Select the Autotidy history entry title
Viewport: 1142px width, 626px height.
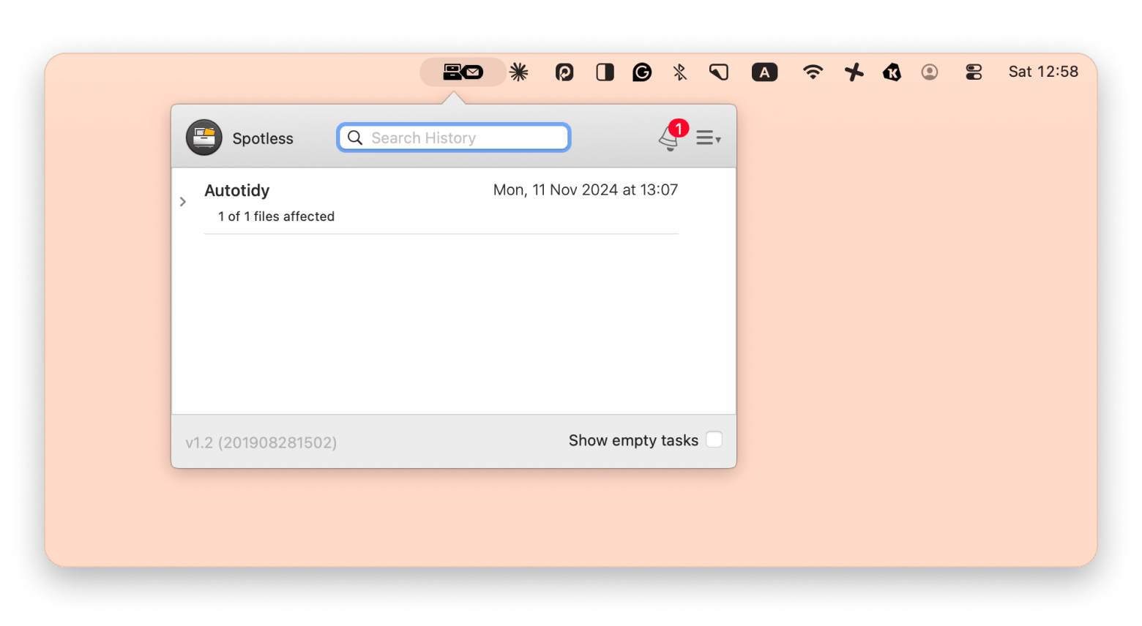click(237, 190)
